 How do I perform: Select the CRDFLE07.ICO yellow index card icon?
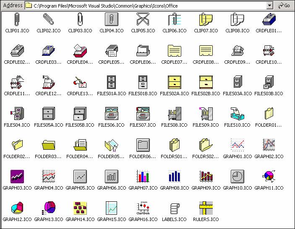click(x=174, y=51)
